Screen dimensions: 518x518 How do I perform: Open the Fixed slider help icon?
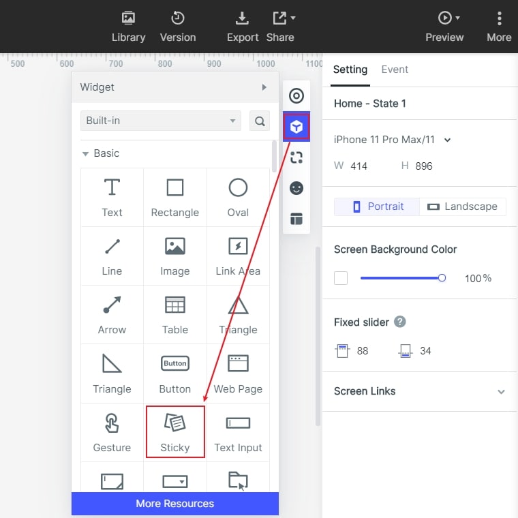(399, 322)
